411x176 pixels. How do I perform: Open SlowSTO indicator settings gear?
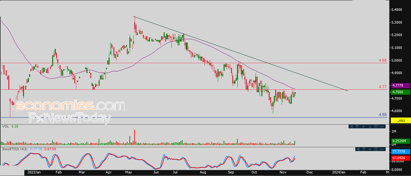click(375, 149)
